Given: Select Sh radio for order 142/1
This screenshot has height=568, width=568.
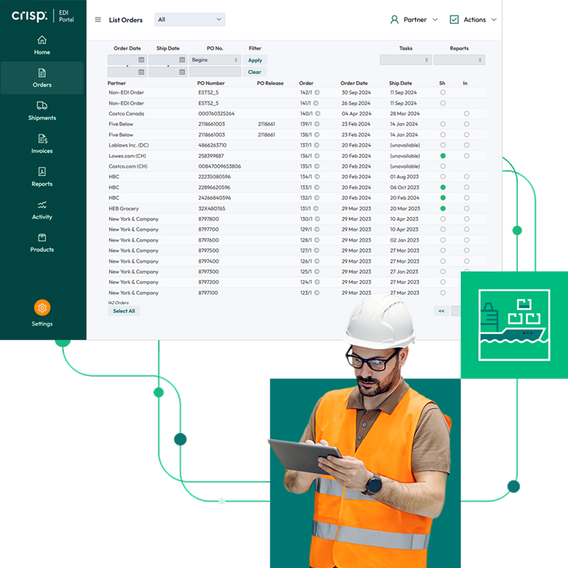Looking at the screenshot, I should (443, 93).
